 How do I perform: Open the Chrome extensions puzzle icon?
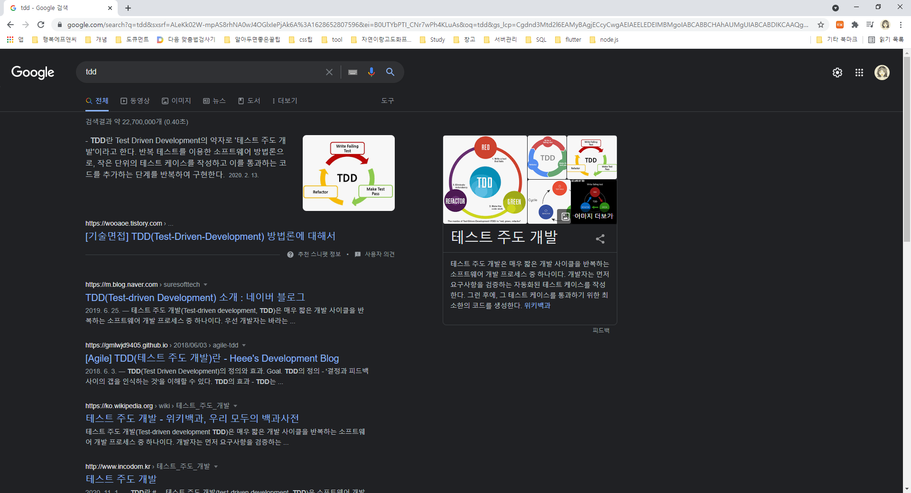tap(855, 25)
